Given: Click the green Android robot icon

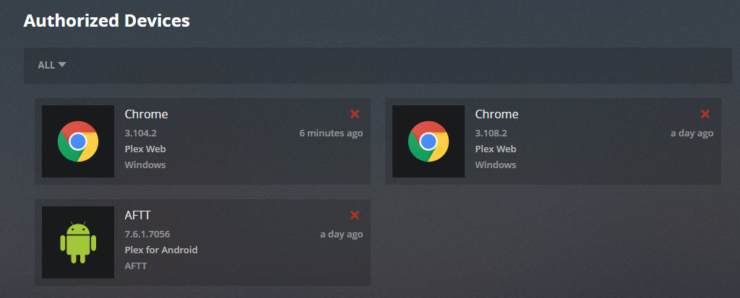Looking at the screenshot, I should pos(78,242).
